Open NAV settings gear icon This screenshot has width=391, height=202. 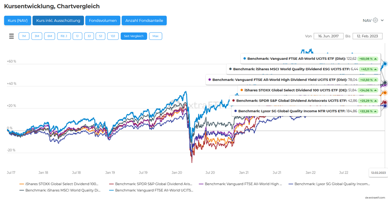coord(375,20)
